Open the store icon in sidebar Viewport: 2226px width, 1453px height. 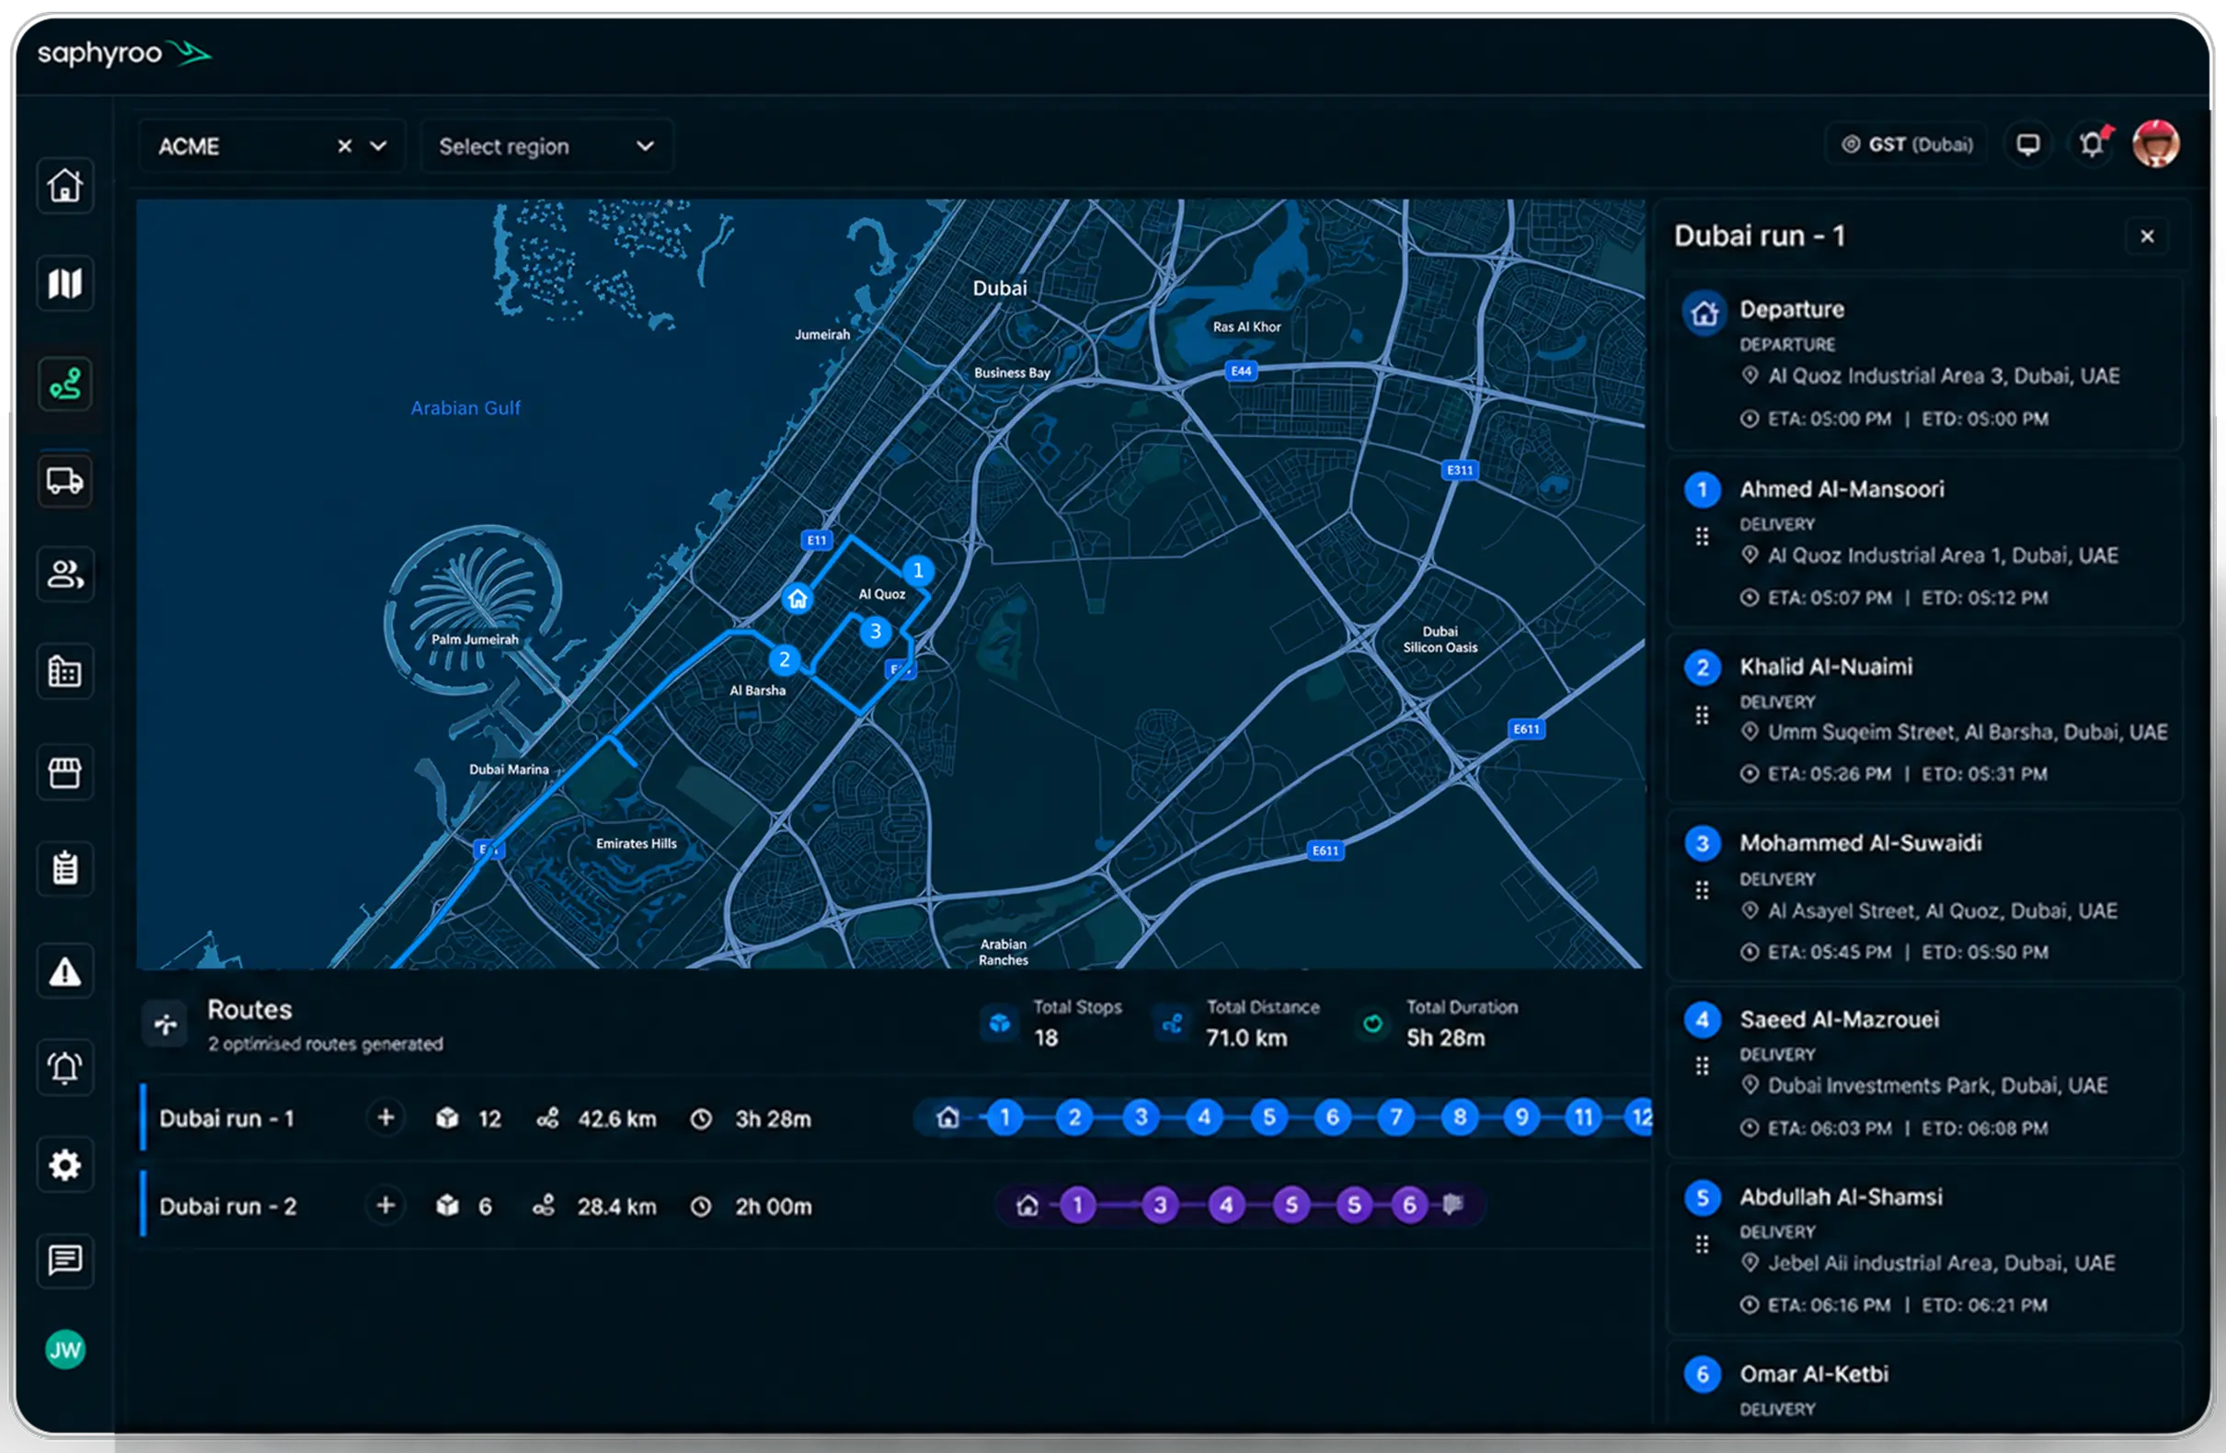coord(64,772)
